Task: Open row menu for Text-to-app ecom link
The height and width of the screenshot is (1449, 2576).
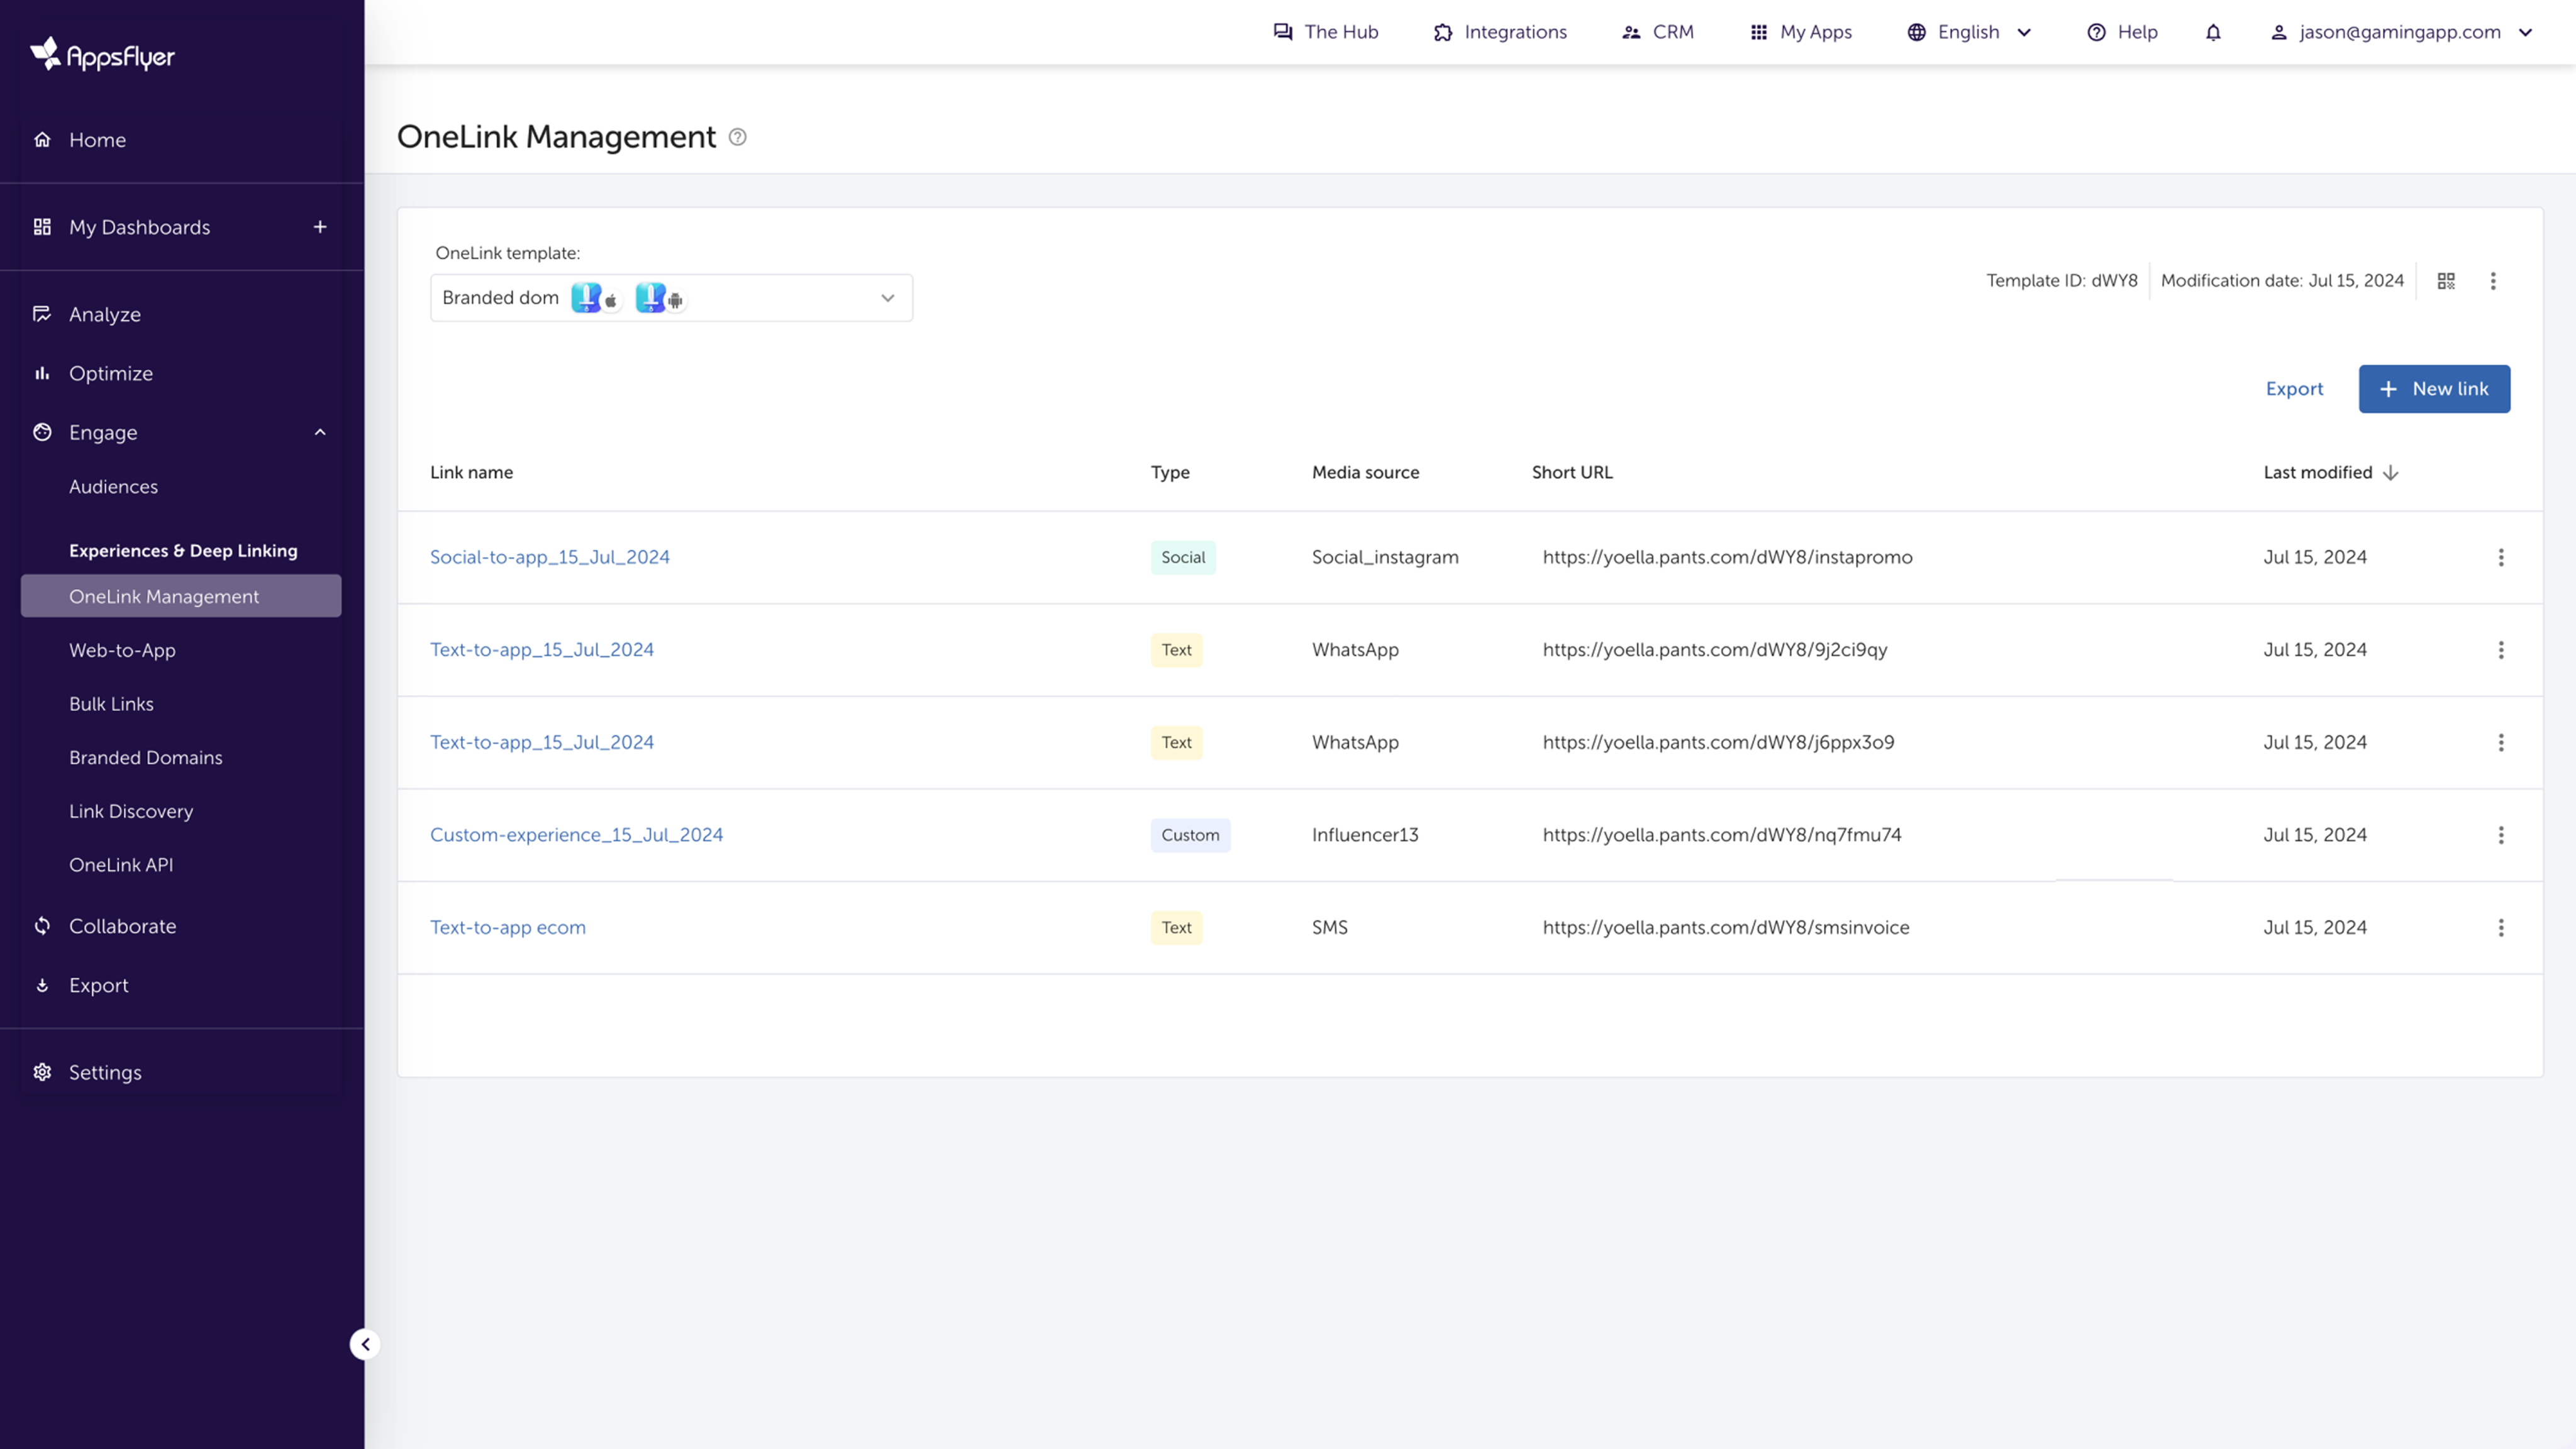Action: point(2501,927)
